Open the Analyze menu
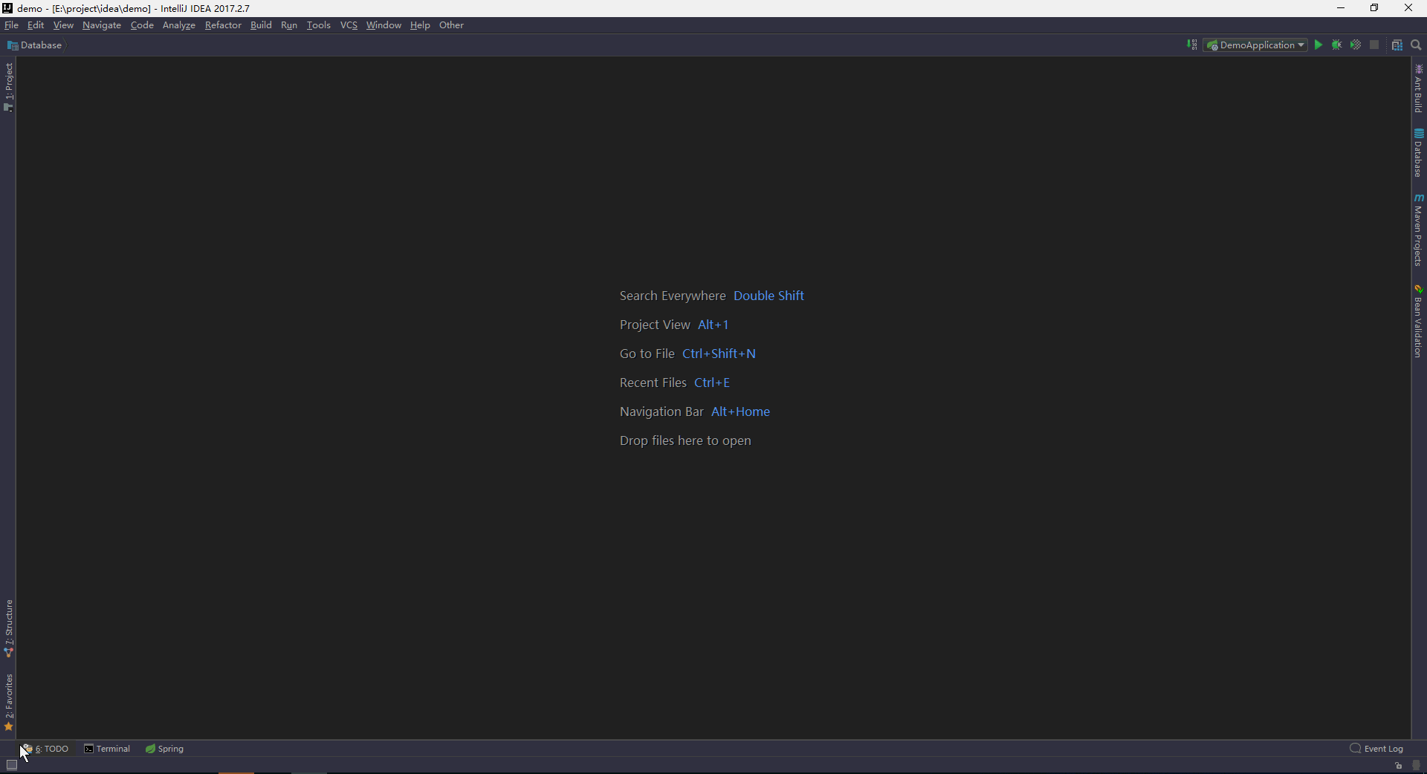 pos(179,25)
